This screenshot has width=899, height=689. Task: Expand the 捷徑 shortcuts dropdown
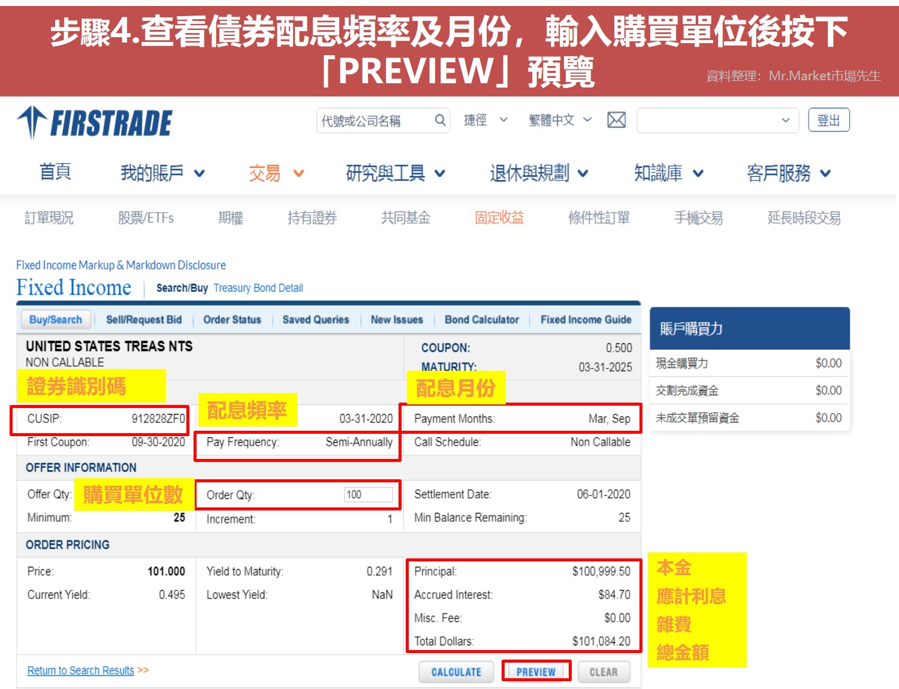485,120
